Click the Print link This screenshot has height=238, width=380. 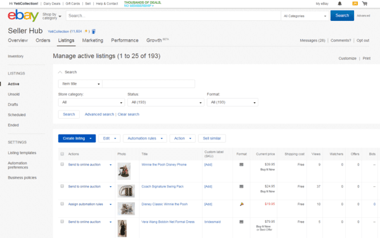(x=367, y=59)
